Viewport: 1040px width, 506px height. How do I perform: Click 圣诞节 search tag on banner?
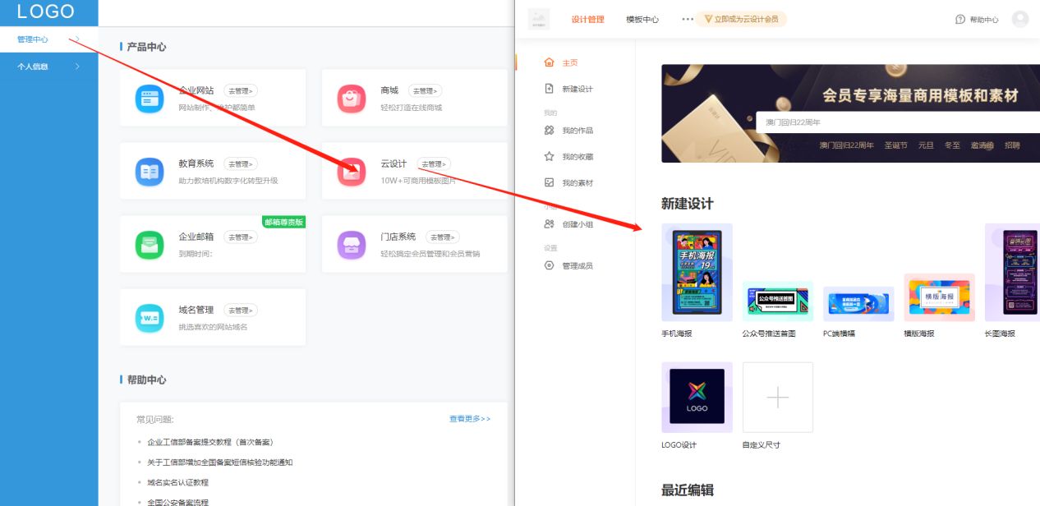(x=895, y=145)
